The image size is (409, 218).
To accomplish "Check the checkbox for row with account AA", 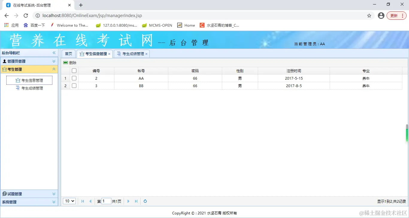I will click(74, 78).
